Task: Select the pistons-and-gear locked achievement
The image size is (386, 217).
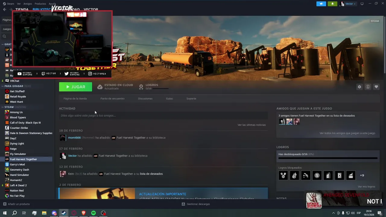Action: tap(283, 175)
